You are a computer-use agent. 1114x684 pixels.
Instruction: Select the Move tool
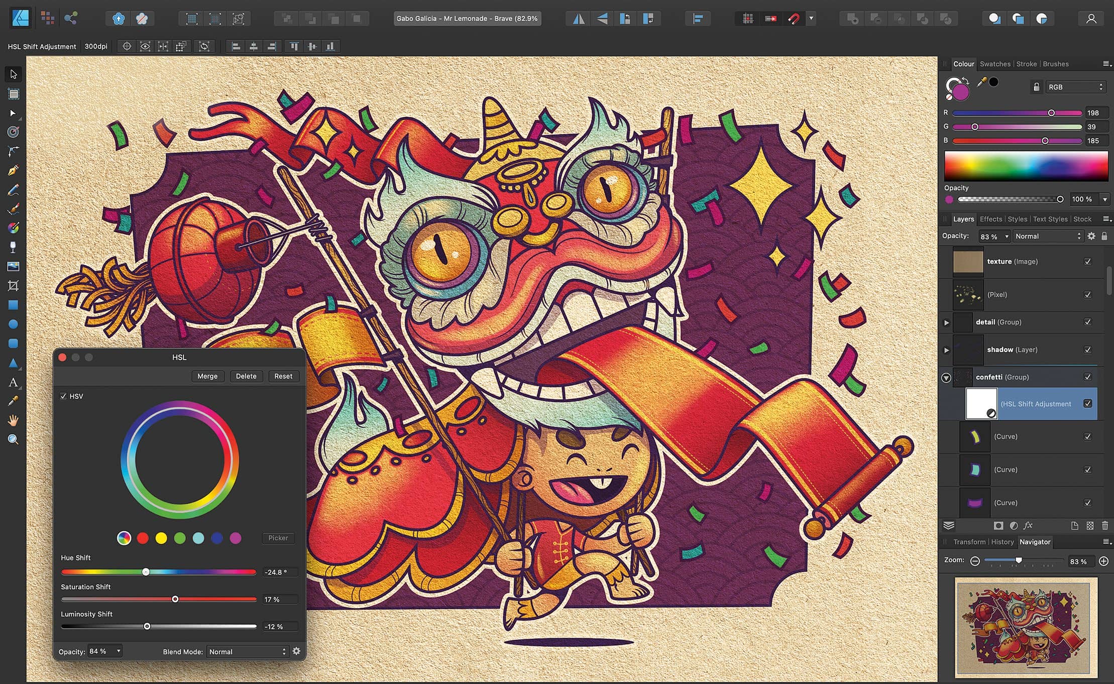pyautogui.click(x=13, y=74)
